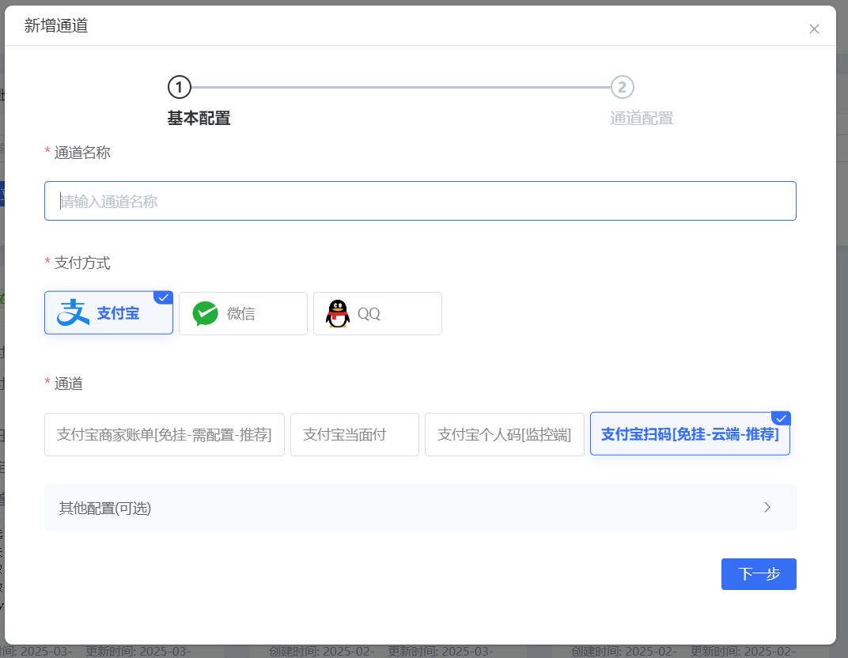Click the QQ penguin icon
The image size is (848, 658).
(x=338, y=313)
